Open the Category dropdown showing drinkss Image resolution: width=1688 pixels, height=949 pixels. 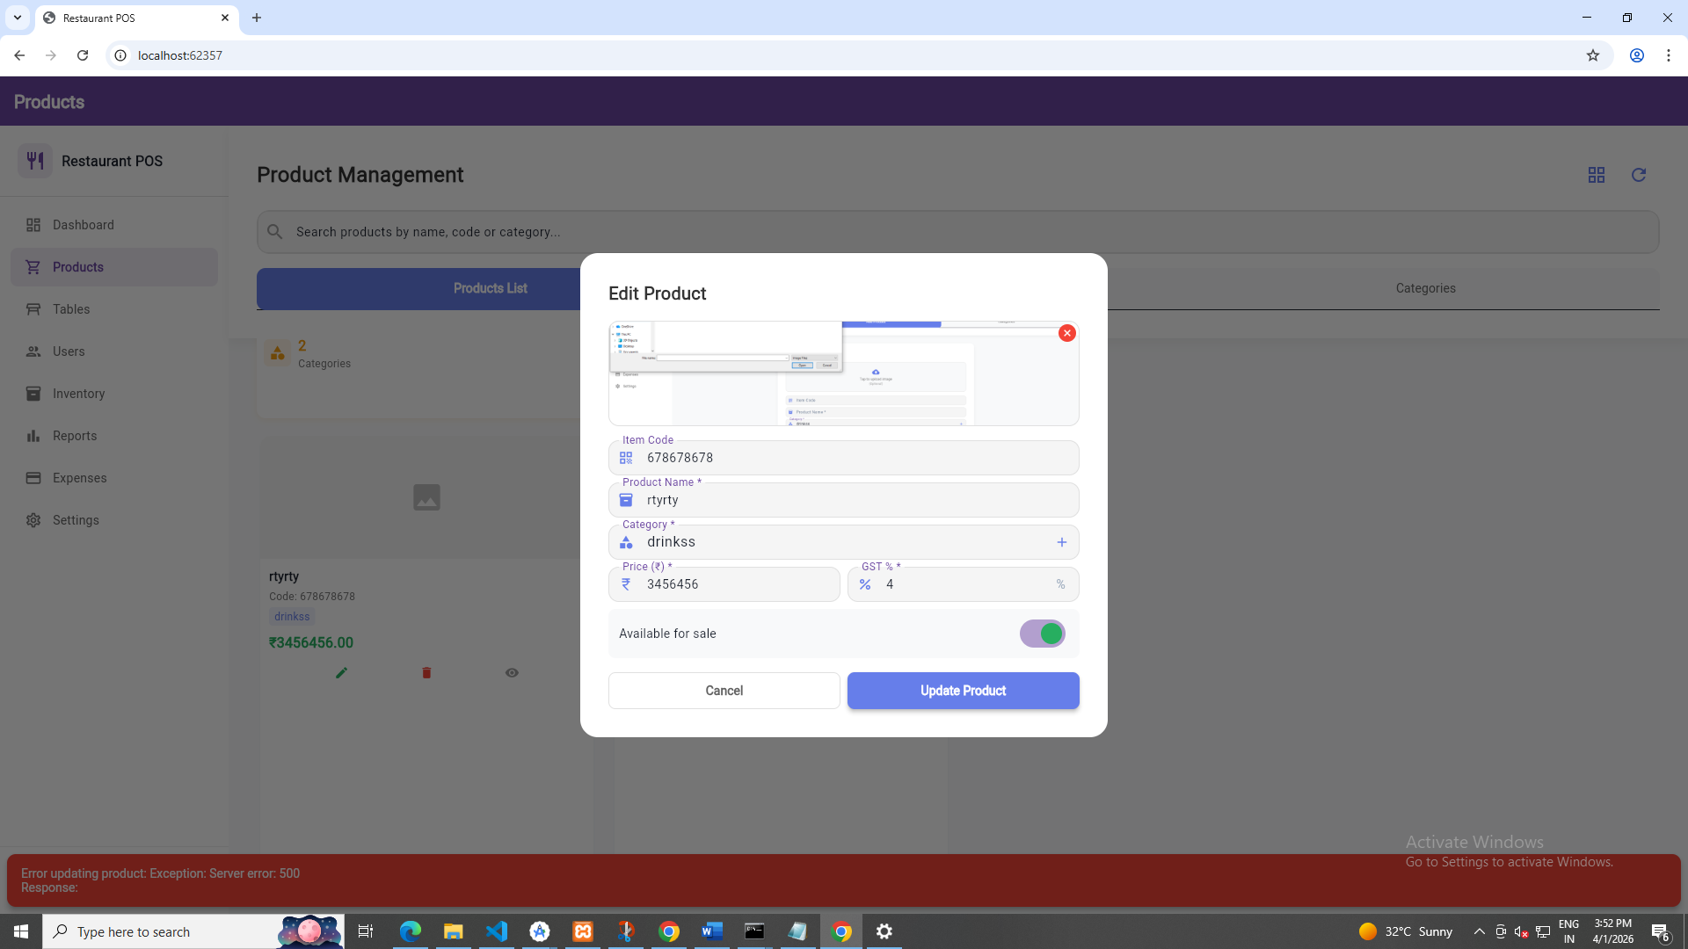coord(835,542)
